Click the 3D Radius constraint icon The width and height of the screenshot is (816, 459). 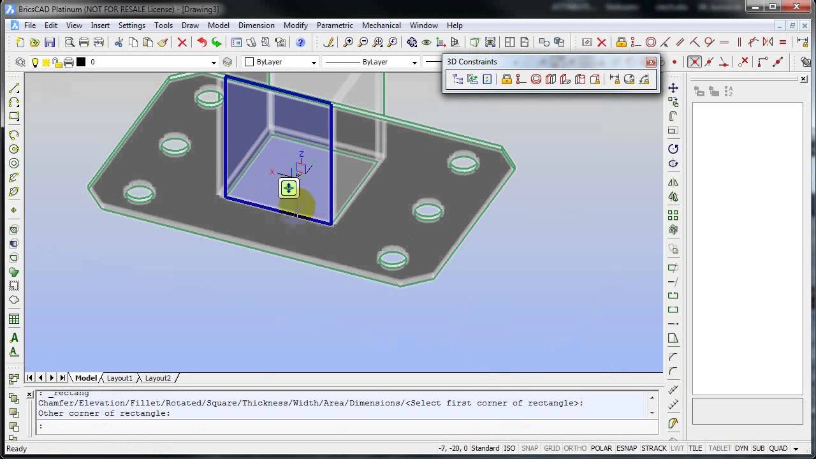(x=629, y=79)
